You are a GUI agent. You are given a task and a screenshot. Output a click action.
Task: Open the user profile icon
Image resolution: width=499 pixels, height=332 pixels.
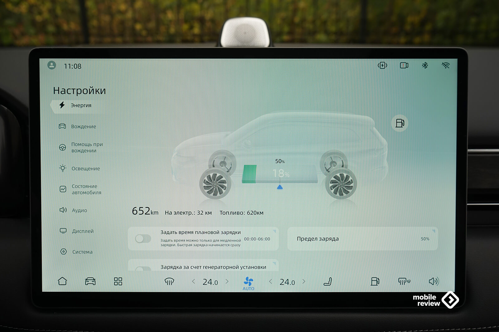[x=52, y=65]
